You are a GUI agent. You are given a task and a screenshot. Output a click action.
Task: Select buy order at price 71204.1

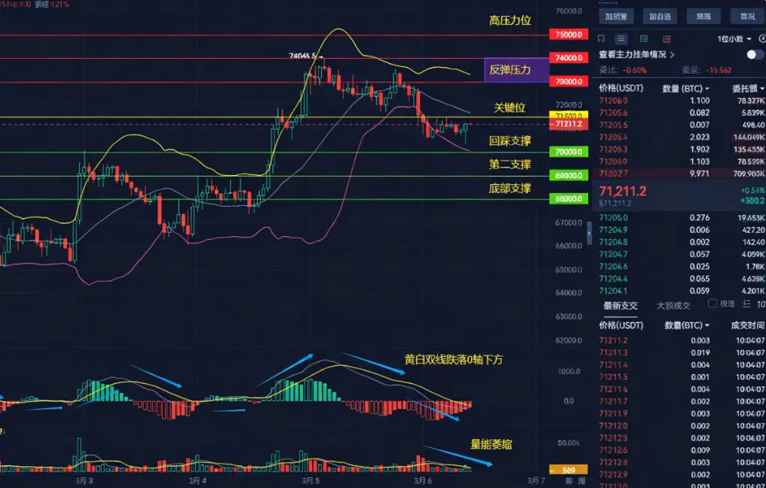point(679,291)
